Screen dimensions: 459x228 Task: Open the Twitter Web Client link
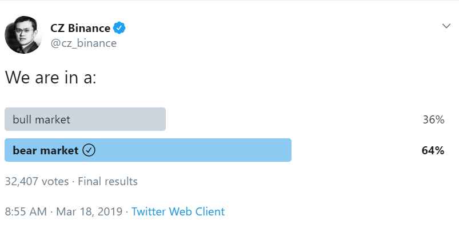tap(178, 211)
